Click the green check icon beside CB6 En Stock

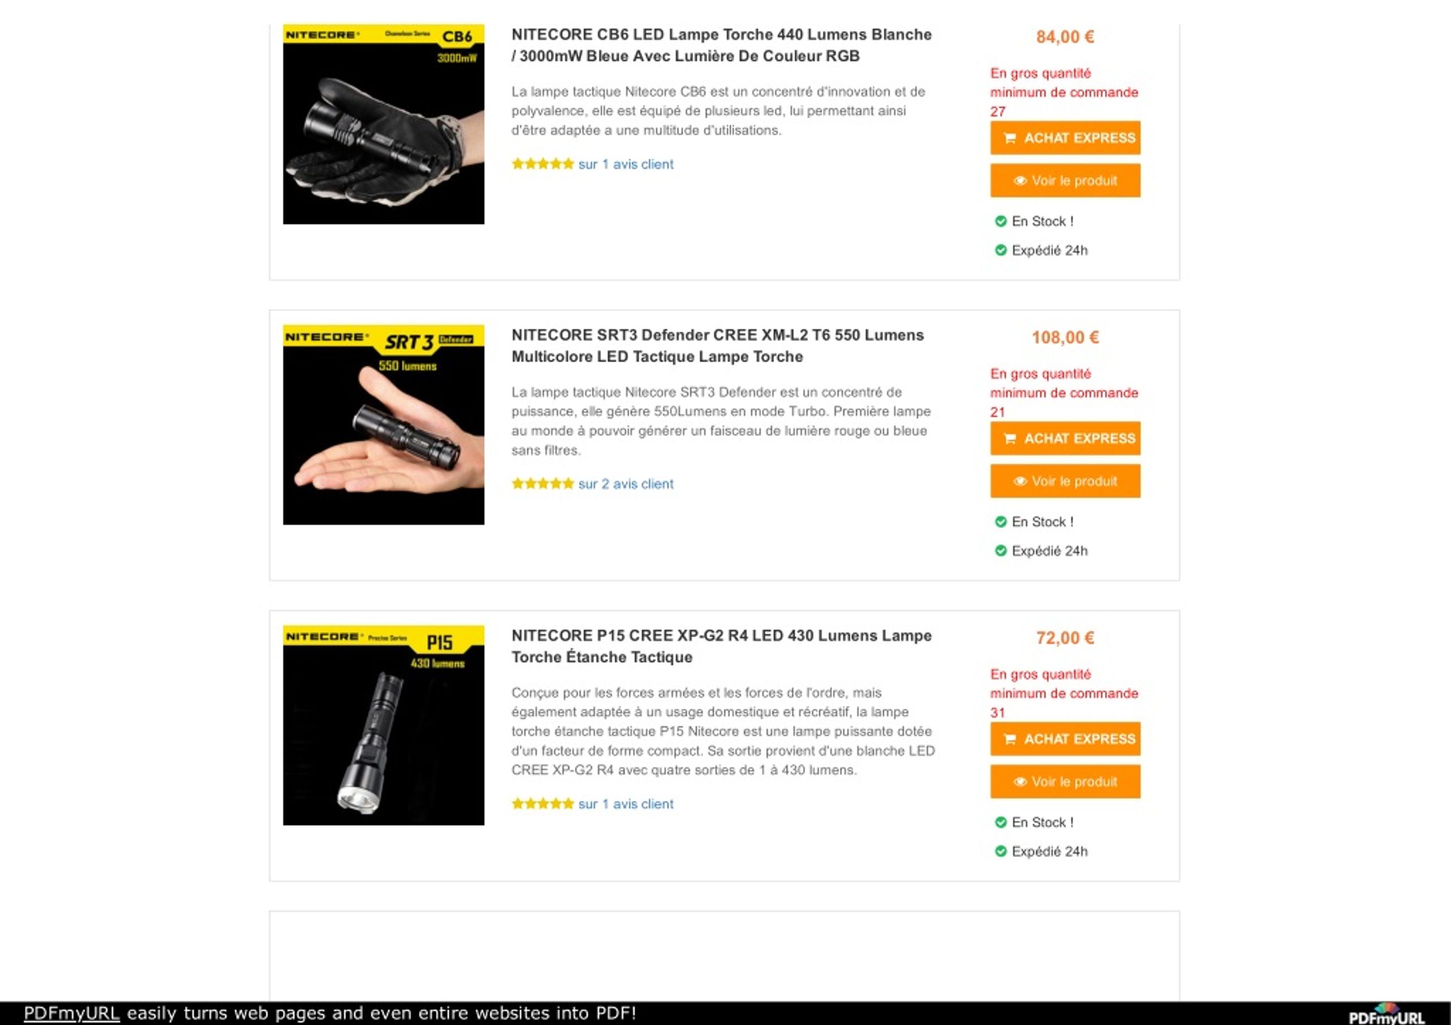(x=1000, y=221)
